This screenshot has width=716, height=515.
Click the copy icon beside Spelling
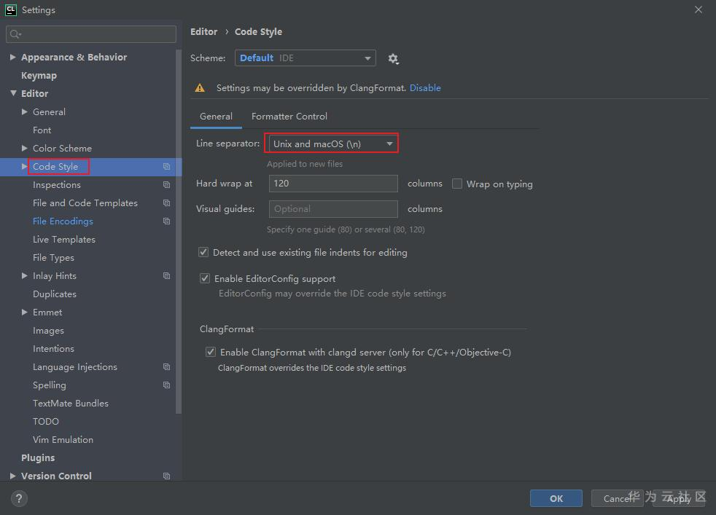click(x=166, y=385)
